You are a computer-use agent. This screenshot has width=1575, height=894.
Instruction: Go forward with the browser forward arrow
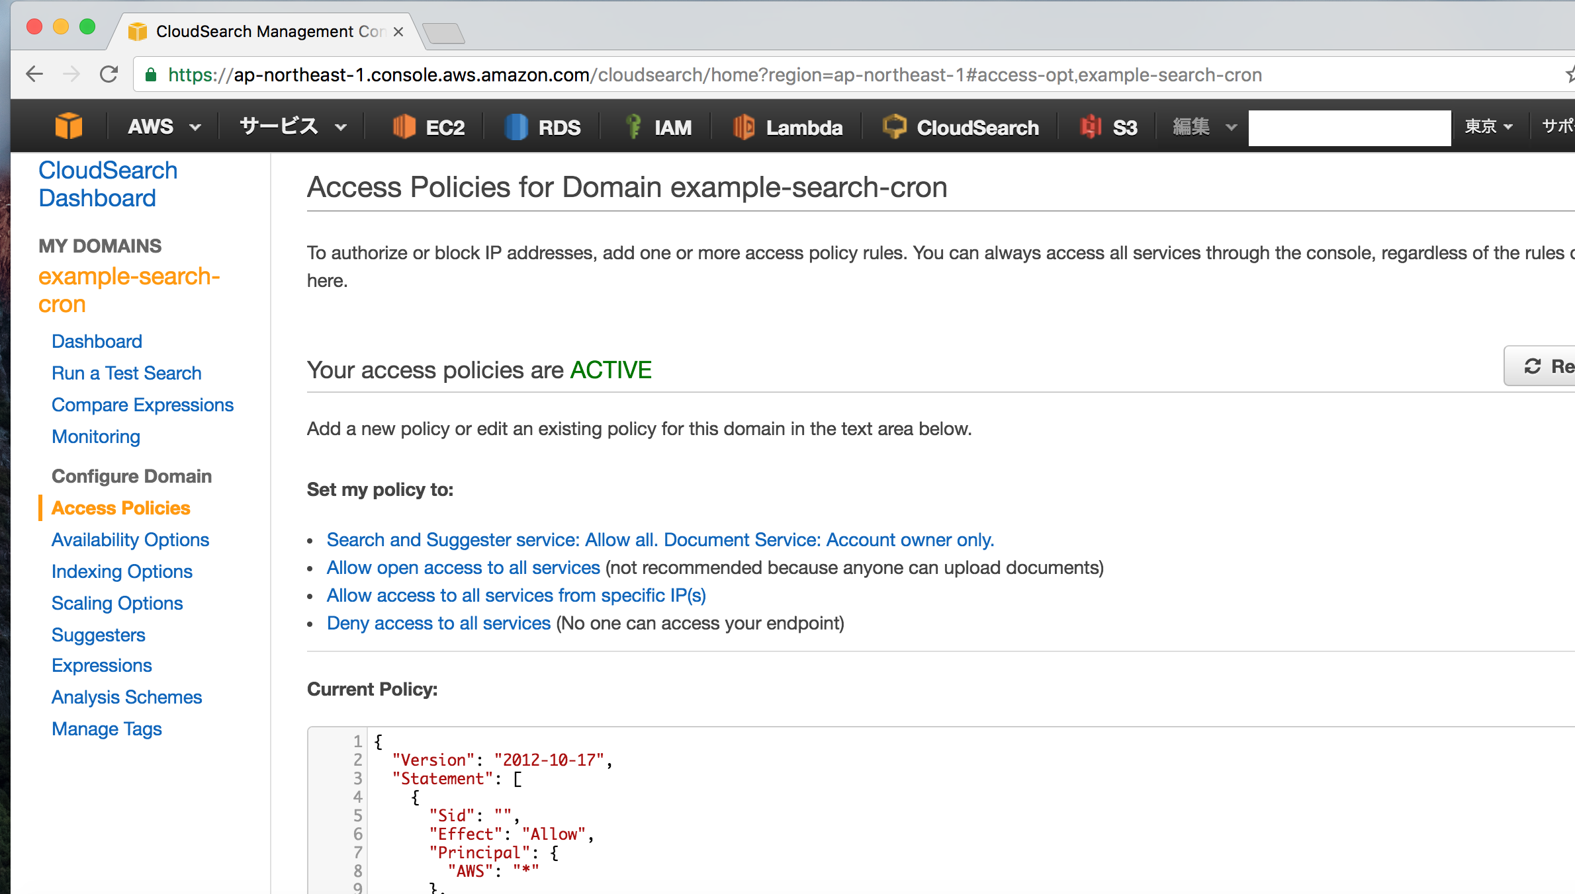[71, 74]
